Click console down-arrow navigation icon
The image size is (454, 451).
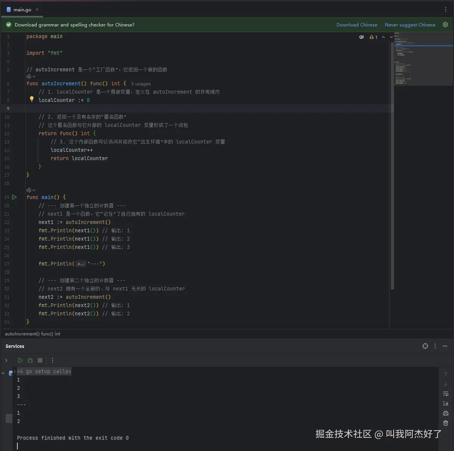446,384
